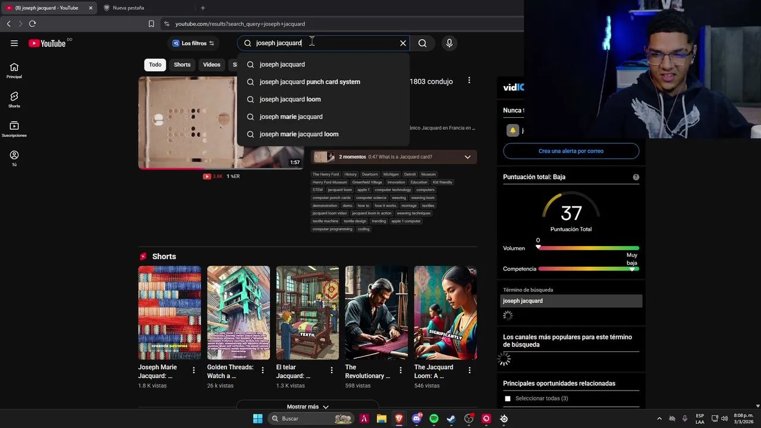
Task: Click inside the YouTube search input field
Action: click(324, 43)
